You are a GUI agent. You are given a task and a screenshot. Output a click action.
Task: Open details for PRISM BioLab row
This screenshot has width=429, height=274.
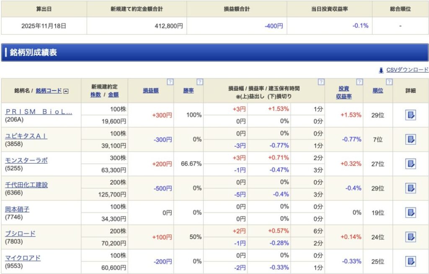point(411,115)
